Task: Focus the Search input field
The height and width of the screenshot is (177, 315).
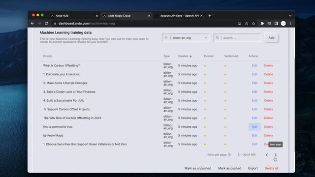Action: coord(237,38)
